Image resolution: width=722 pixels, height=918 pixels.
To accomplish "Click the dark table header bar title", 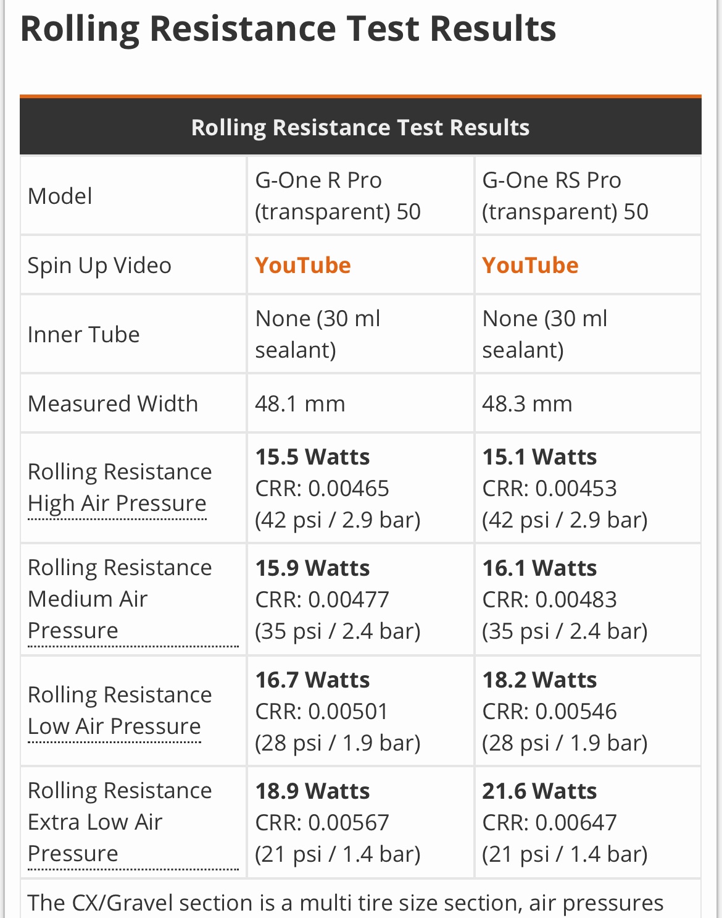I will point(360,127).
